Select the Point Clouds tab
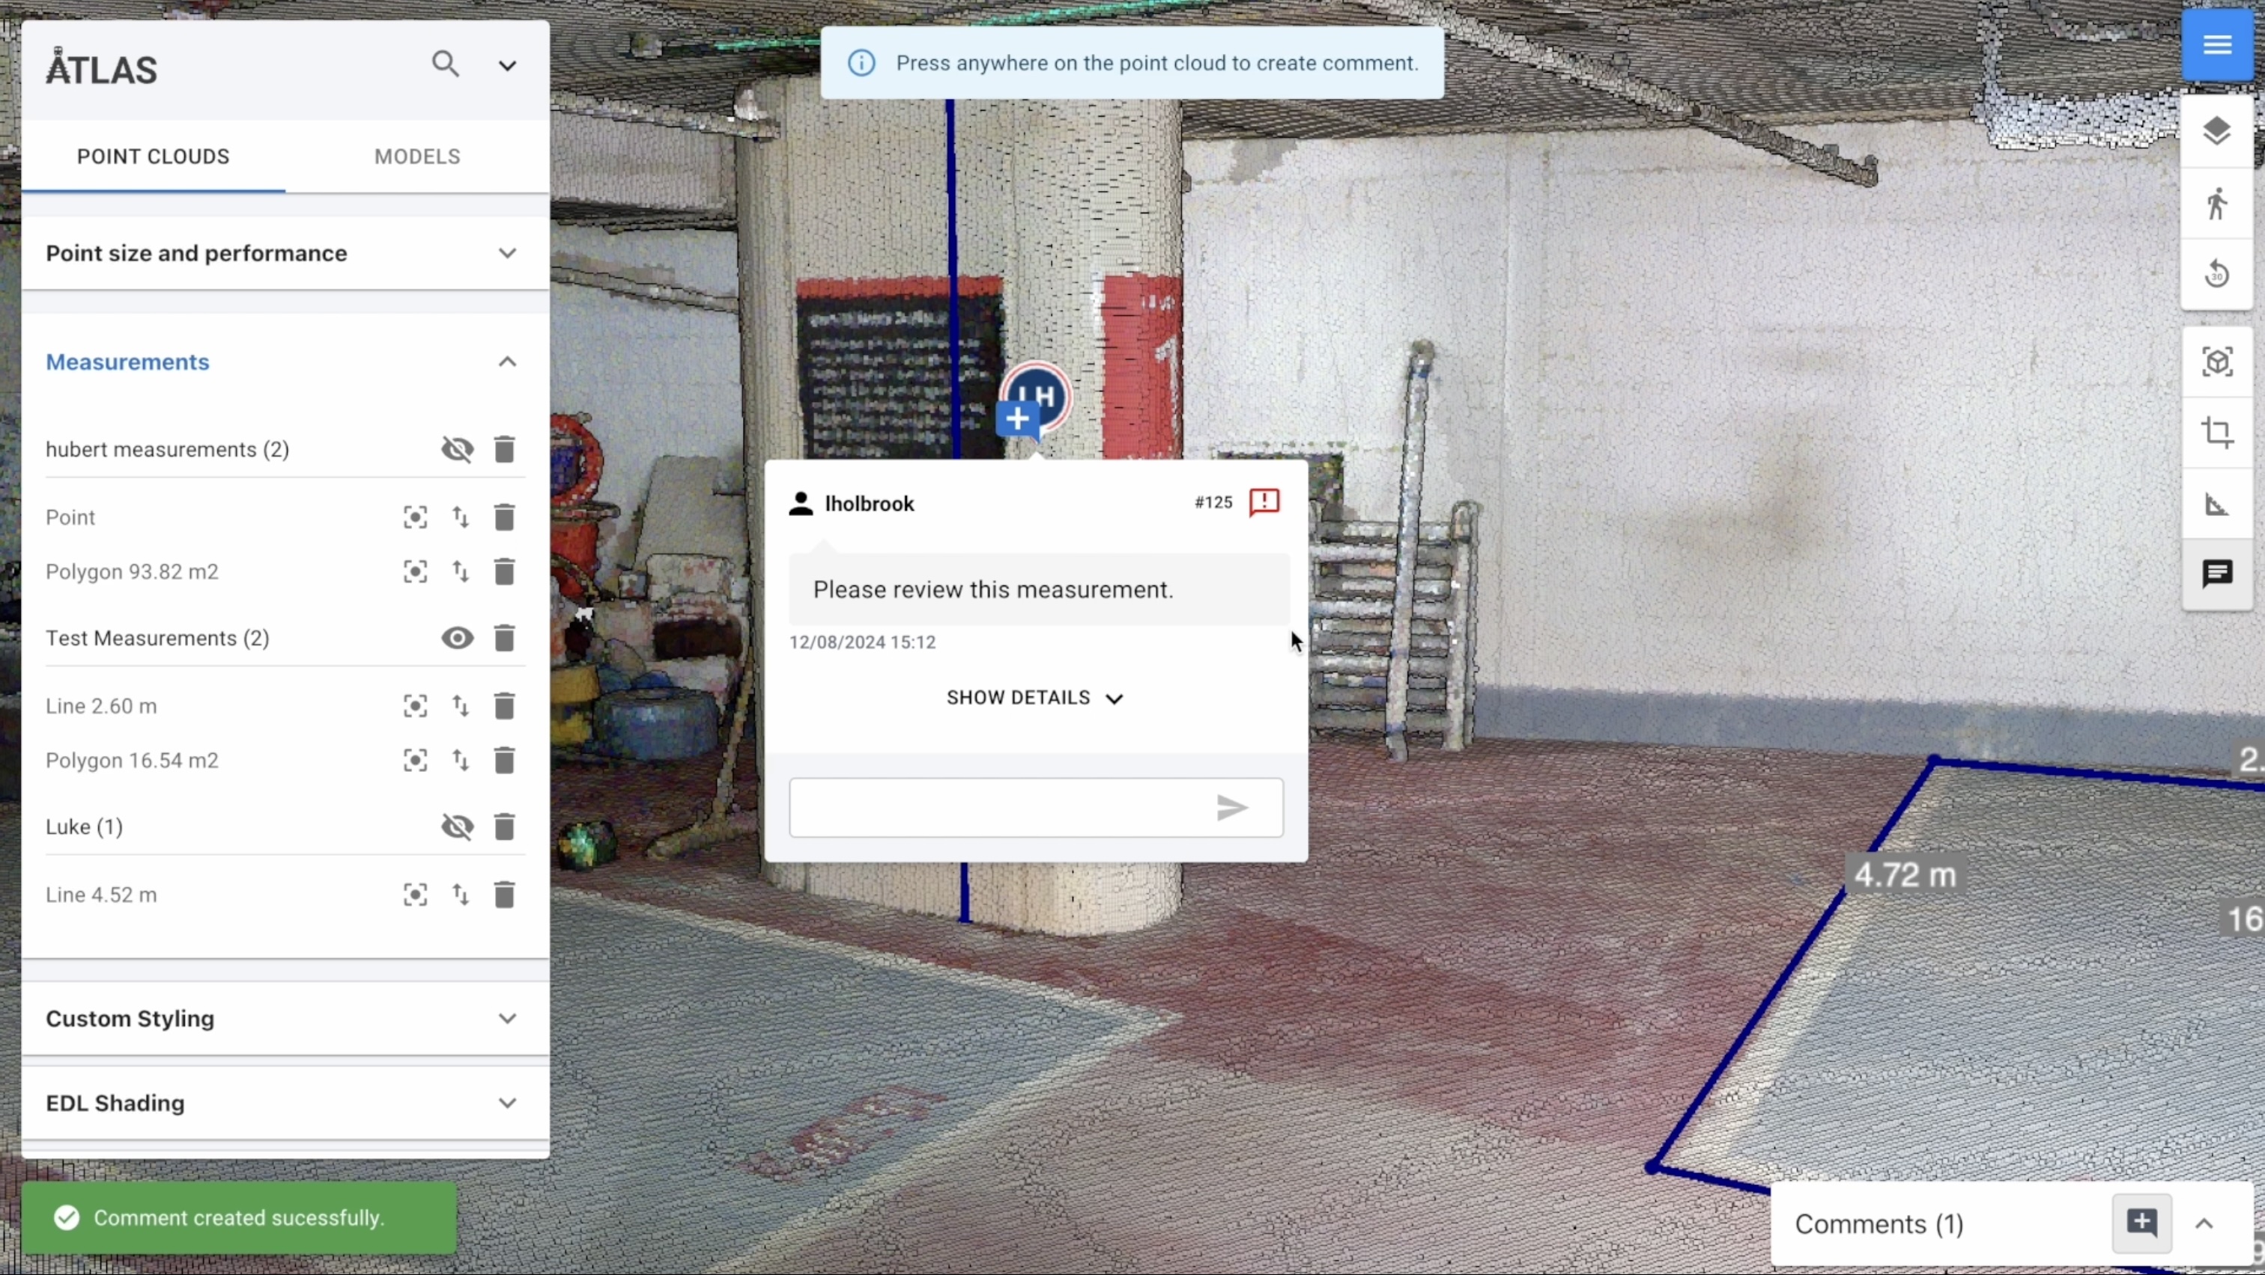Image resolution: width=2265 pixels, height=1275 pixels. [153, 156]
